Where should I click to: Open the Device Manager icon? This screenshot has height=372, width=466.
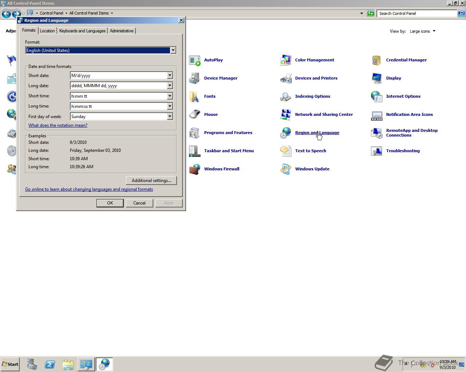195,78
